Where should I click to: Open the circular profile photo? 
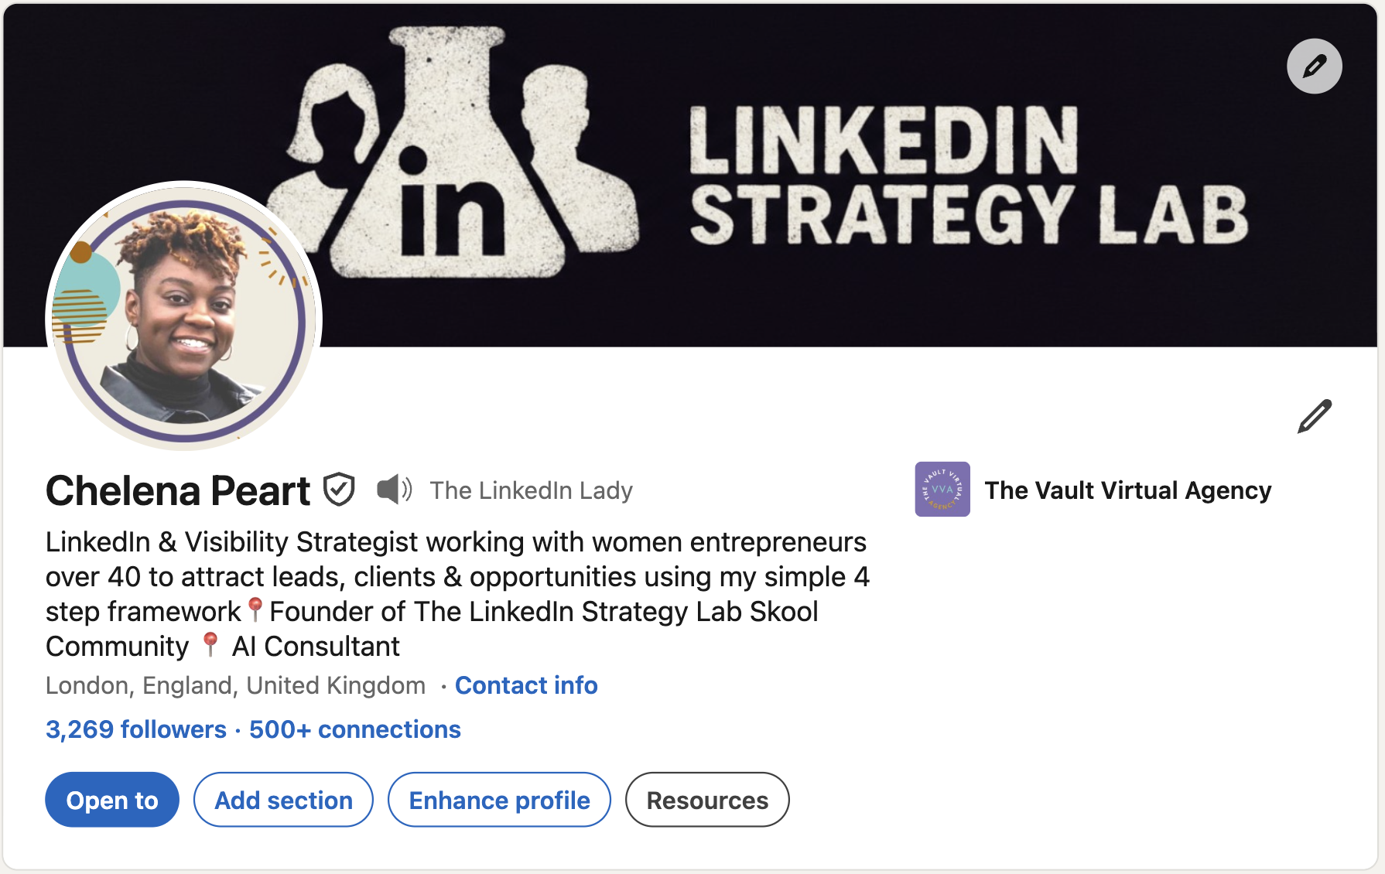pos(184,317)
